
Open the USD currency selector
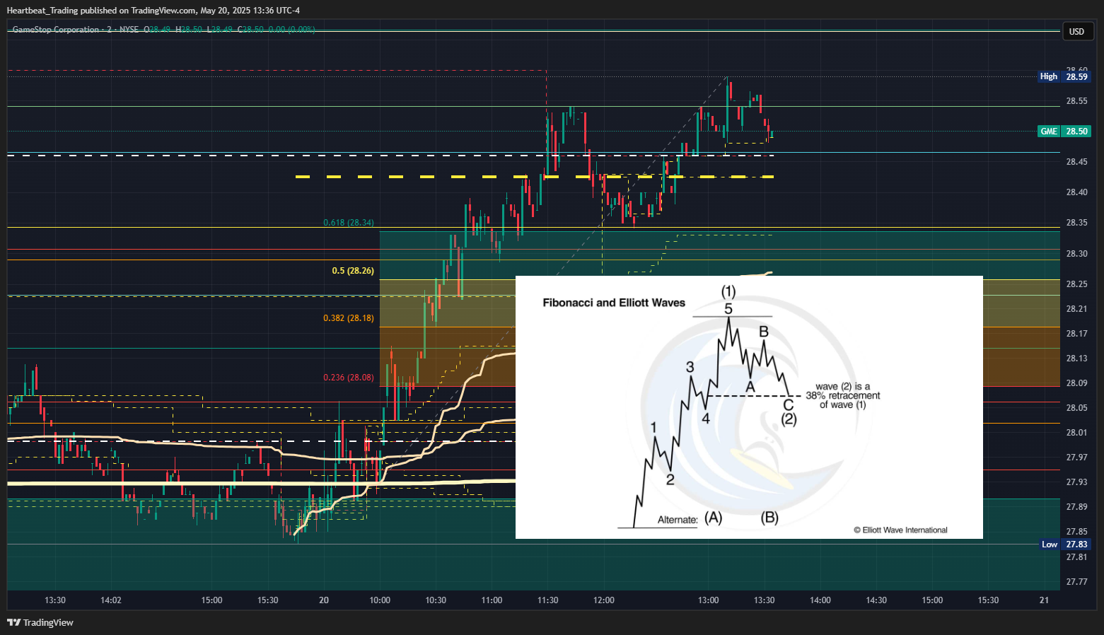coord(1077,31)
